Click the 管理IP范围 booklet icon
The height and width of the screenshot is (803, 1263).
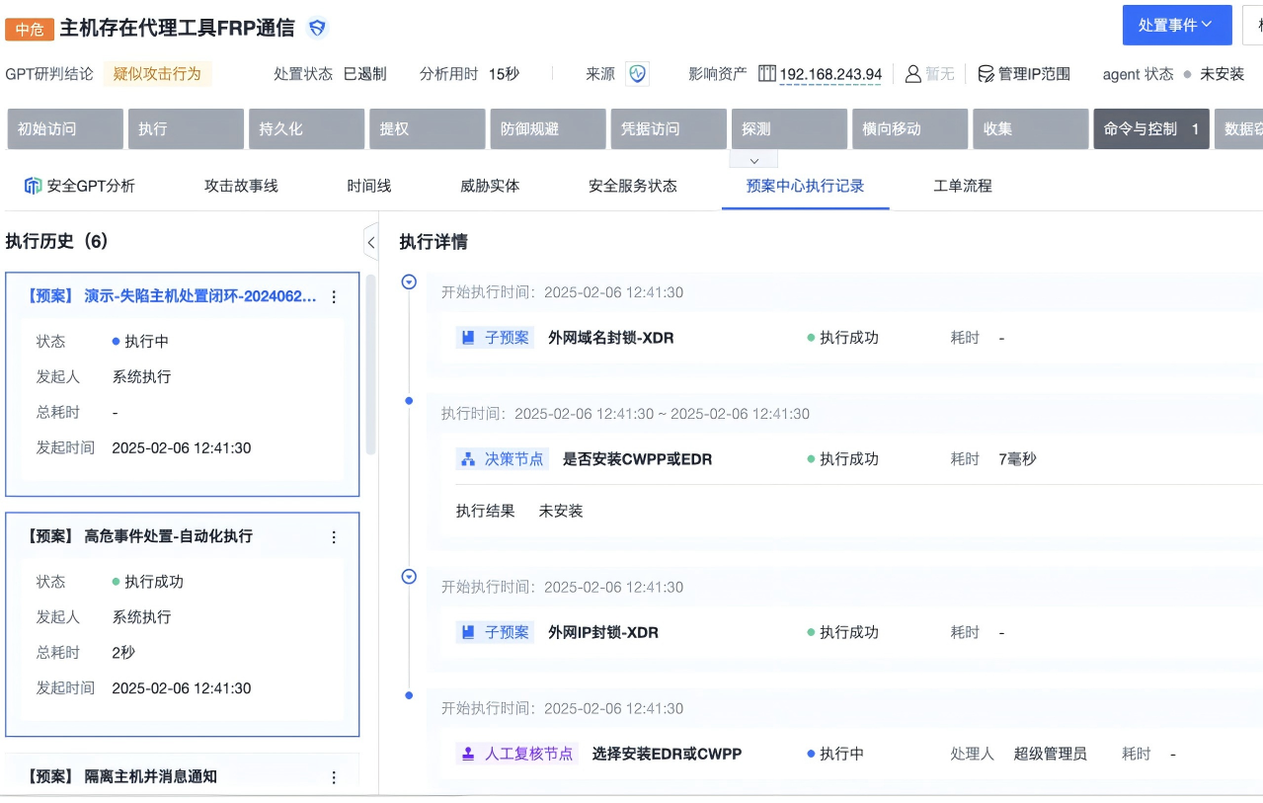pyautogui.click(x=982, y=72)
